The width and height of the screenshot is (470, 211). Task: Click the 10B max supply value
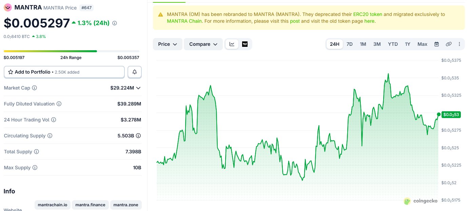pyautogui.click(x=137, y=168)
